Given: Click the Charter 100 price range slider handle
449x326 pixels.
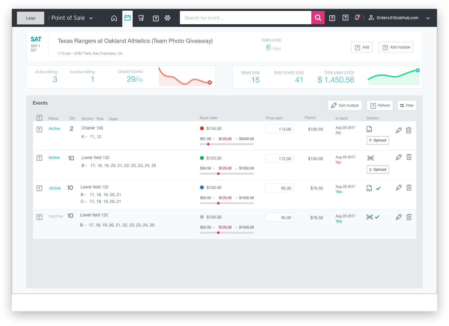Looking at the screenshot, I should (208, 144).
